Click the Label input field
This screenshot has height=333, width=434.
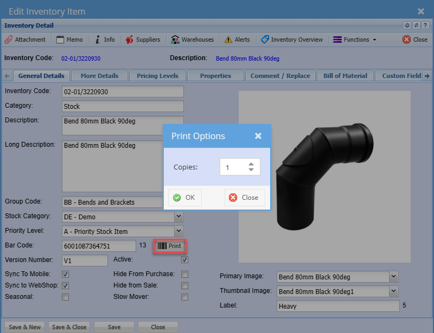[x=337, y=306]
